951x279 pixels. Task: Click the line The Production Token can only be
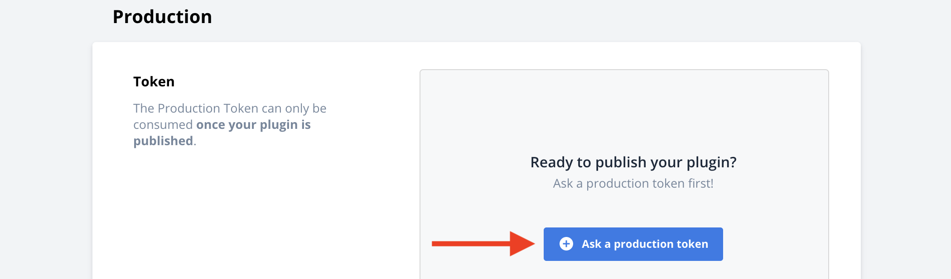click(230, 109)
